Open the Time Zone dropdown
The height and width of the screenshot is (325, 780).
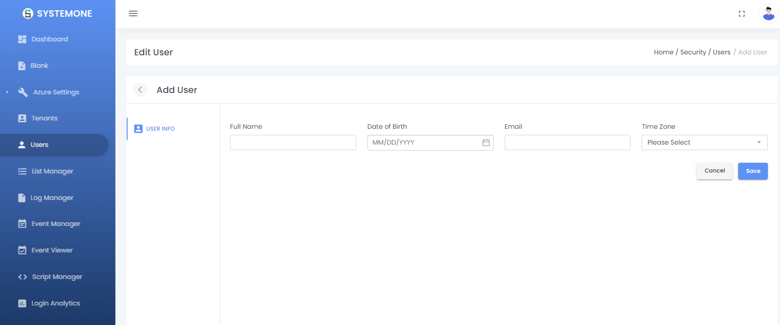704,143
